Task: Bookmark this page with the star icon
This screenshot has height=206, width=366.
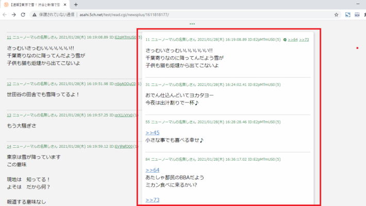Action: point(336,15)
